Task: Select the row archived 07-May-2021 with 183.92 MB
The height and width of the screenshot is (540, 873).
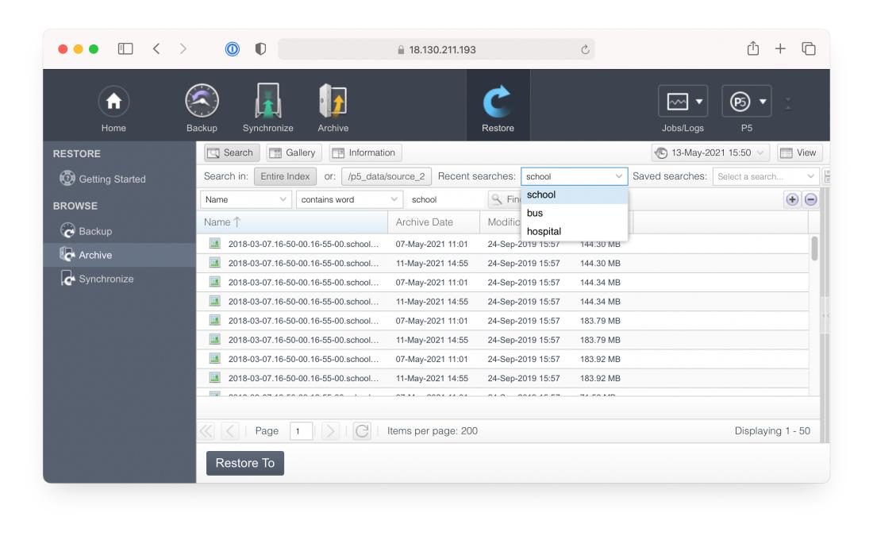Action: click(x=502, y=359)
